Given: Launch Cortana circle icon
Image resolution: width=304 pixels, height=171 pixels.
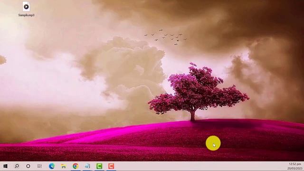Looking at the screenshot, I should pyautogui.click(x=28, y=166).
